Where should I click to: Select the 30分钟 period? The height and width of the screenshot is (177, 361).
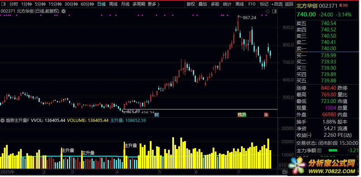71,4
